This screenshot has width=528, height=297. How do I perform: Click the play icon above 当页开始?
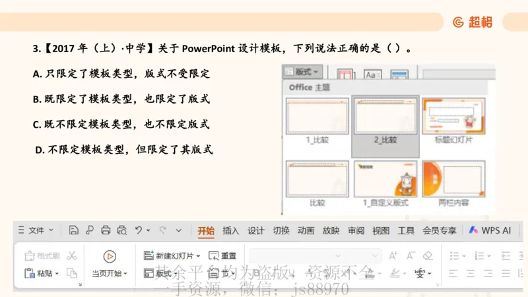(x=110, y=257)
